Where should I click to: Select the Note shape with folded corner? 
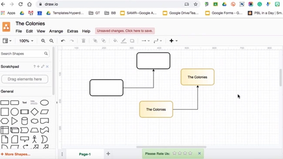click(5, 139)
